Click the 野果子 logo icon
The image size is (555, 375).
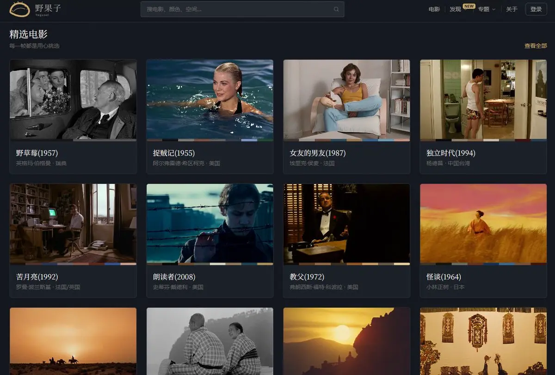pyautogui.click(x=19, y=9)
